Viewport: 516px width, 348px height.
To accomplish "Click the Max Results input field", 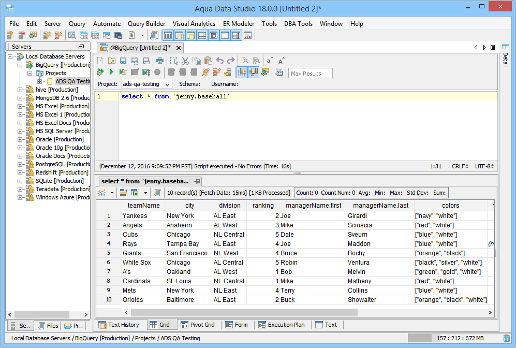I will pyautogui.click(x=311, y=73).
